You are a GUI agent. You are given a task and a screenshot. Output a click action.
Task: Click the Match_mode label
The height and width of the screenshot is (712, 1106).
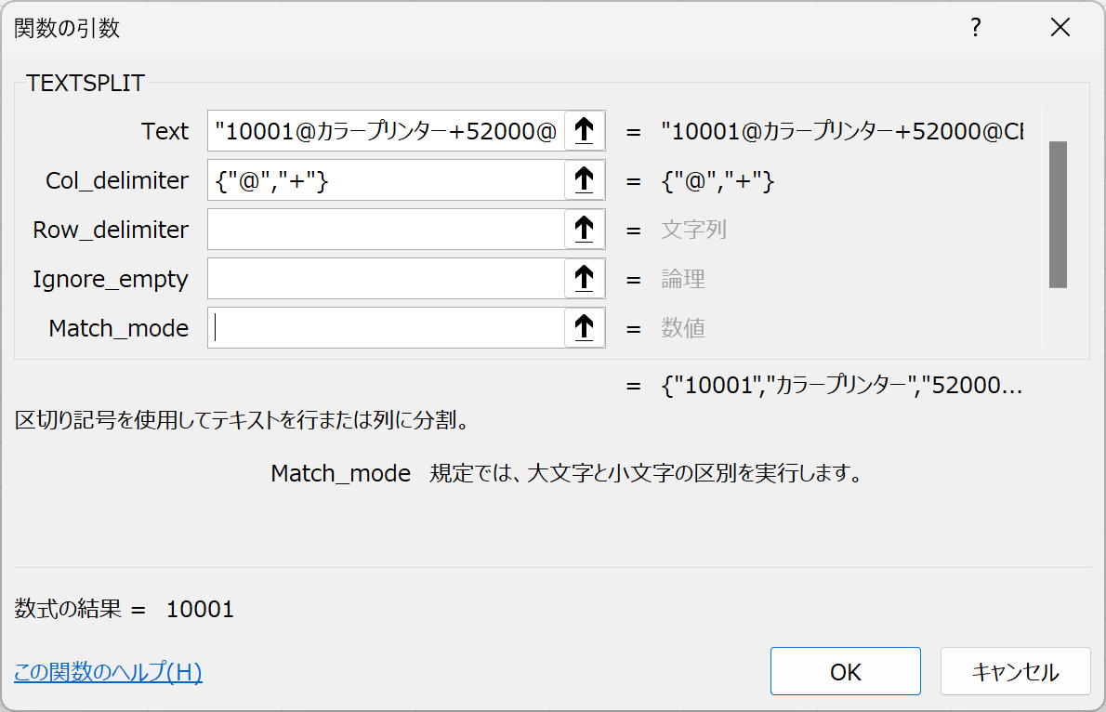pyautogui.click(x=119, y=328)
